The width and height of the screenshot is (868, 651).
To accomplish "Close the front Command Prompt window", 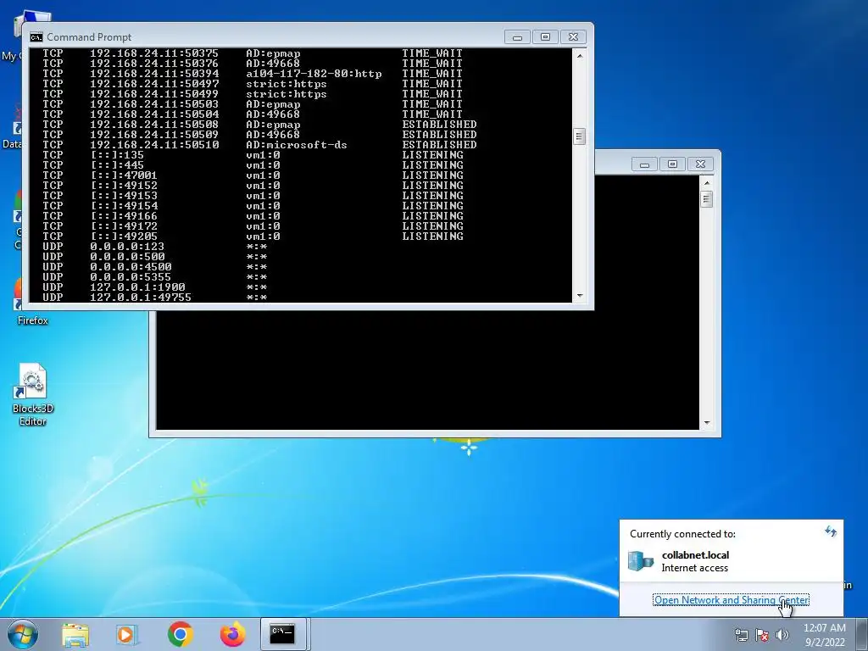I will [574, 37].
